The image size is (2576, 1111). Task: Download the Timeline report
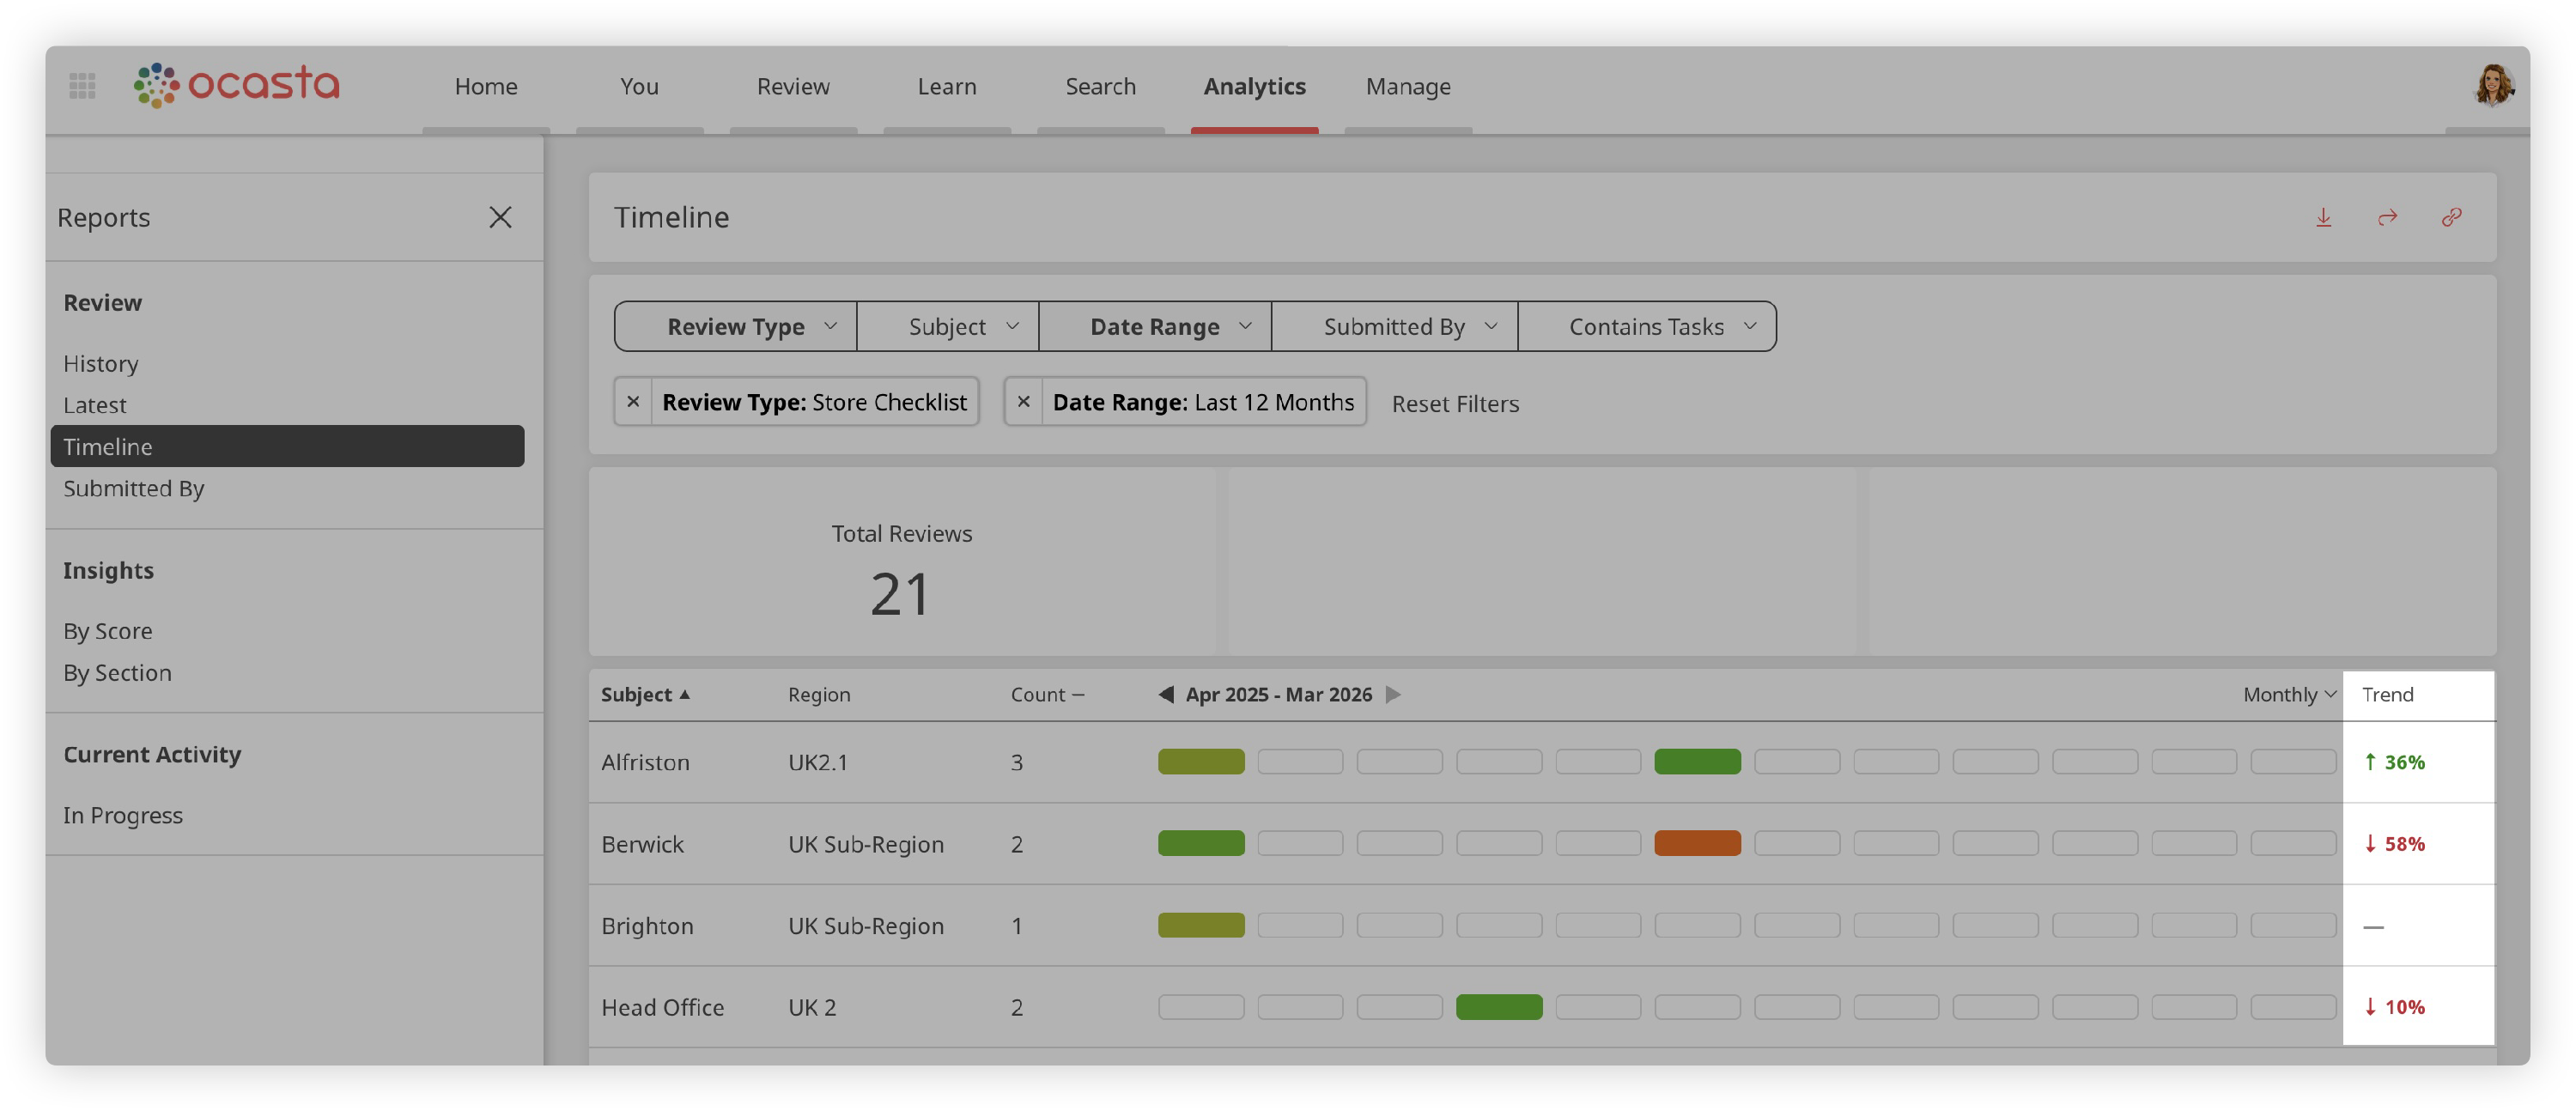coord(2323,217)
